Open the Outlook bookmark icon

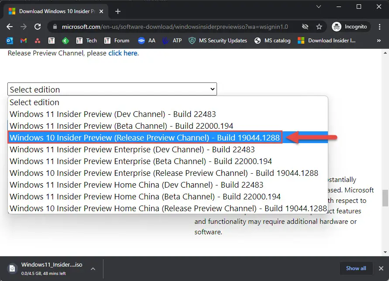click(10, 41)
